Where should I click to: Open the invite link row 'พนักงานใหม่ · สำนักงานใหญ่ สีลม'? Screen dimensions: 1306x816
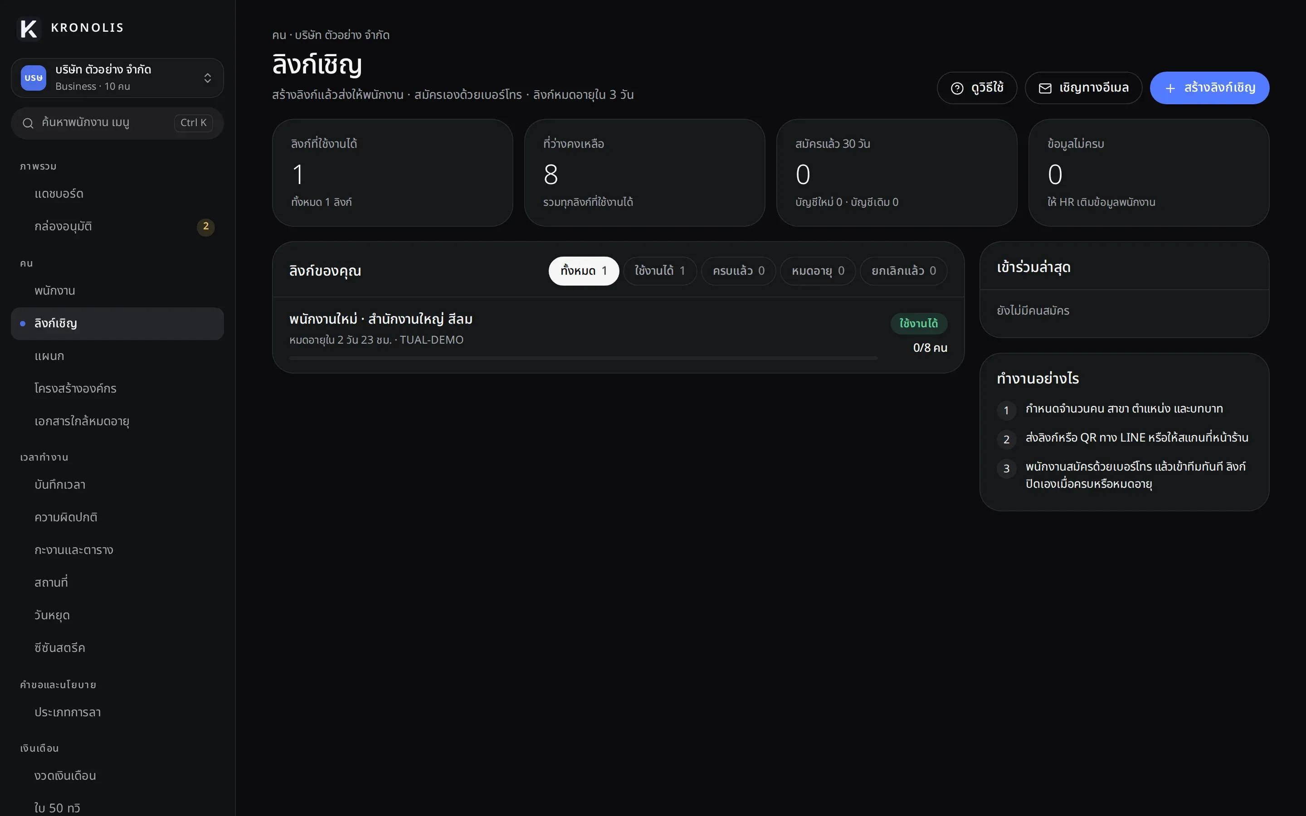pyautogui.click(x=619, y=335)
